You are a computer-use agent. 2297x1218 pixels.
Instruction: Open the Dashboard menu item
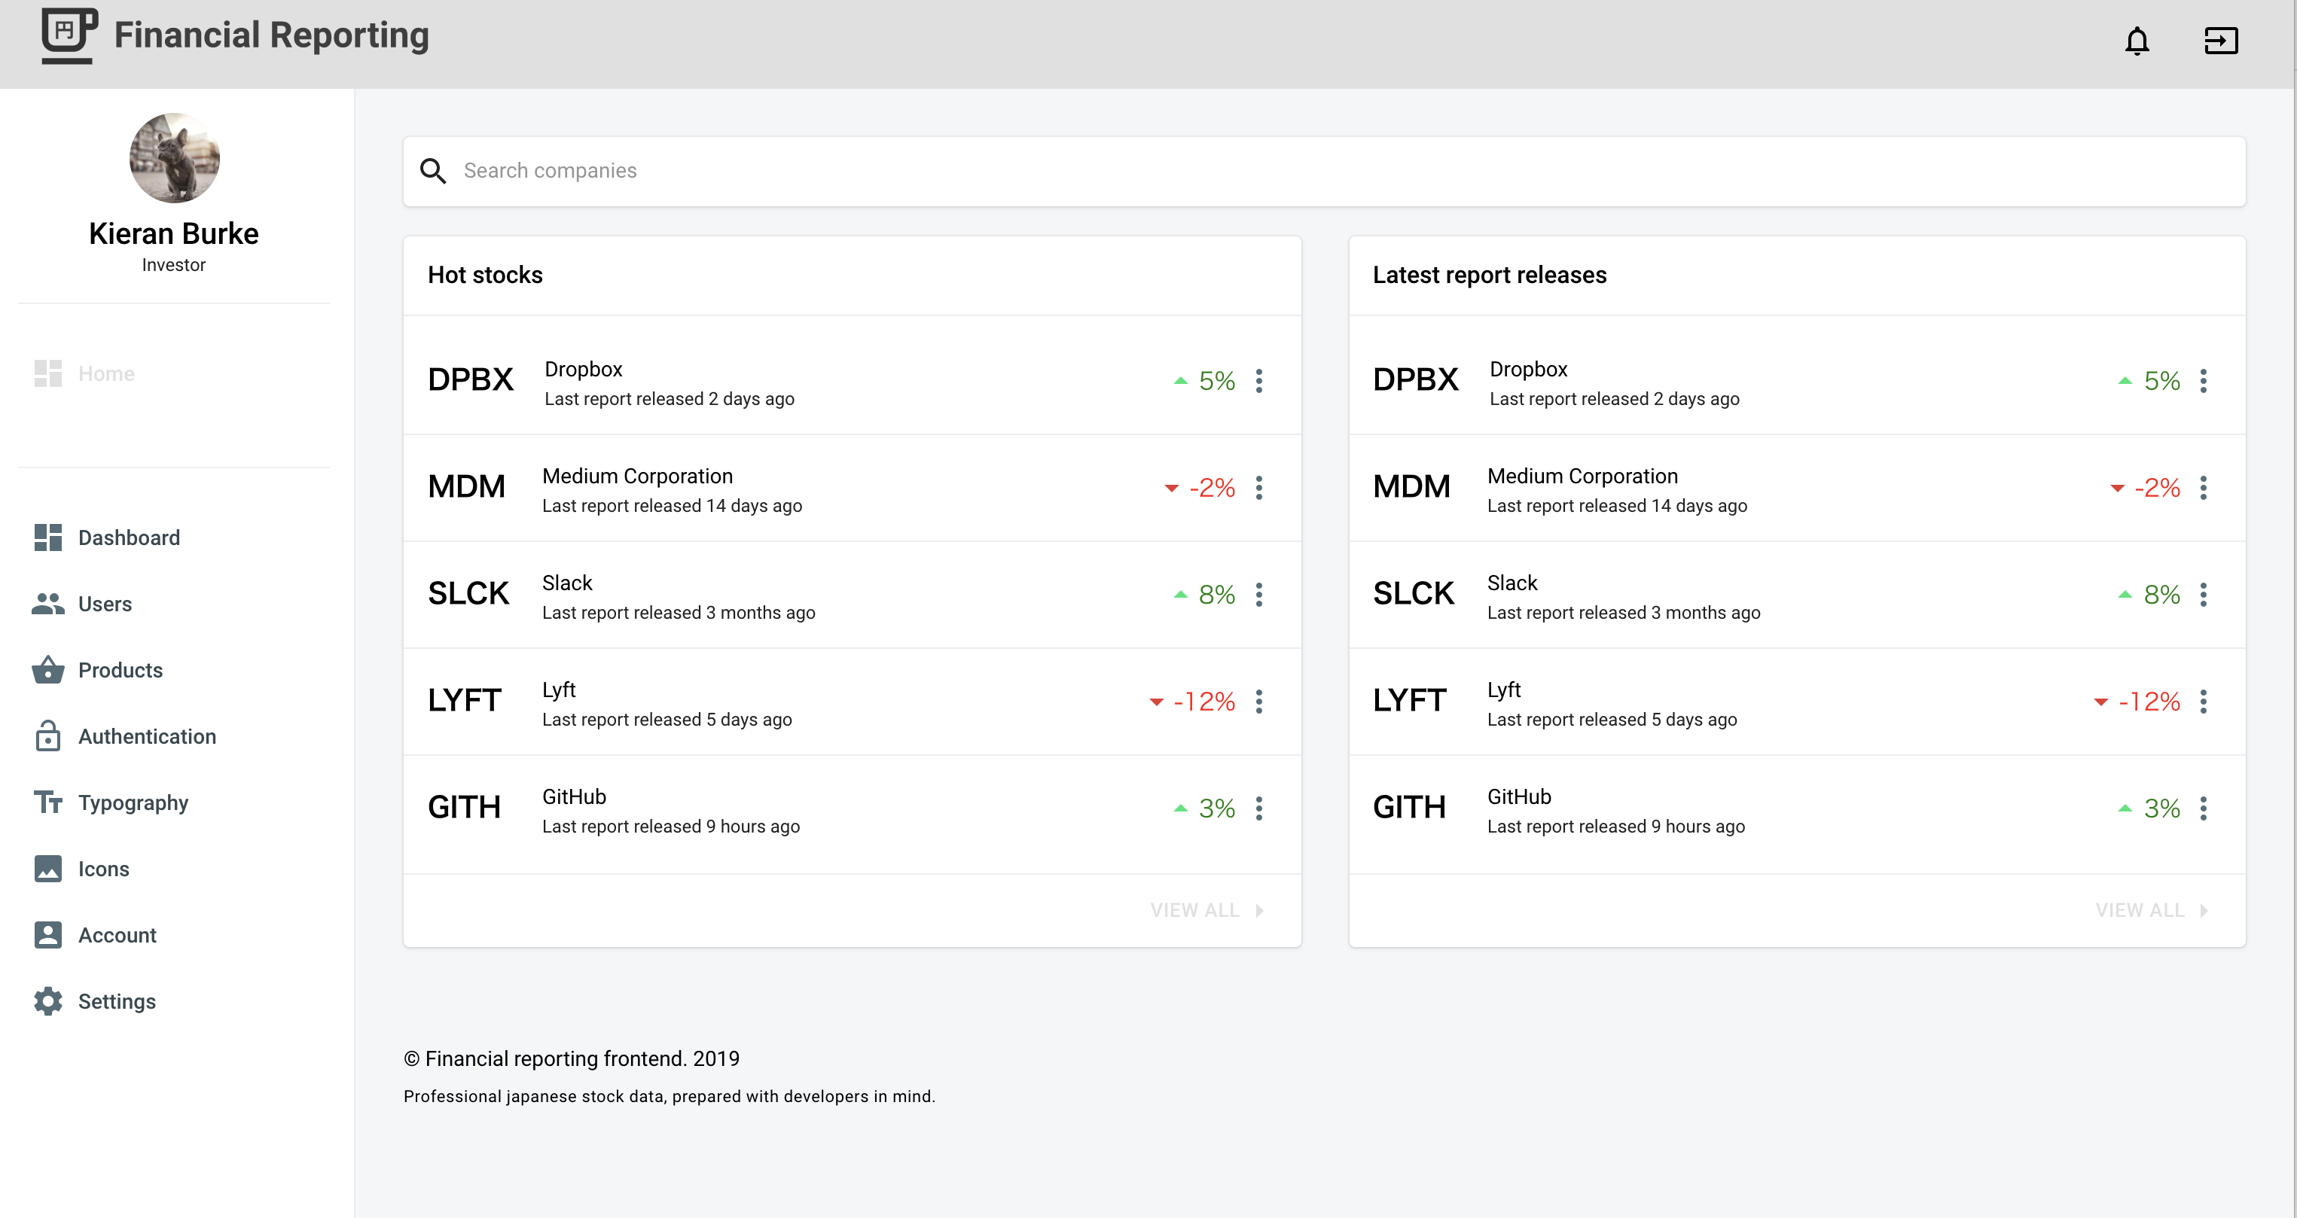(x=174, y=537)
